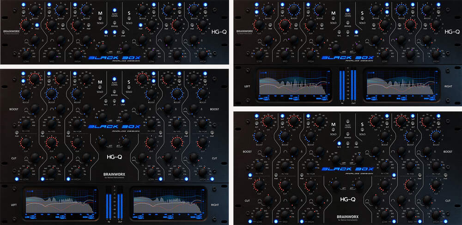Click LEFT analyzer display in top-right unit
The width and height of the screenshot is (462, 225).
point(294,85)
